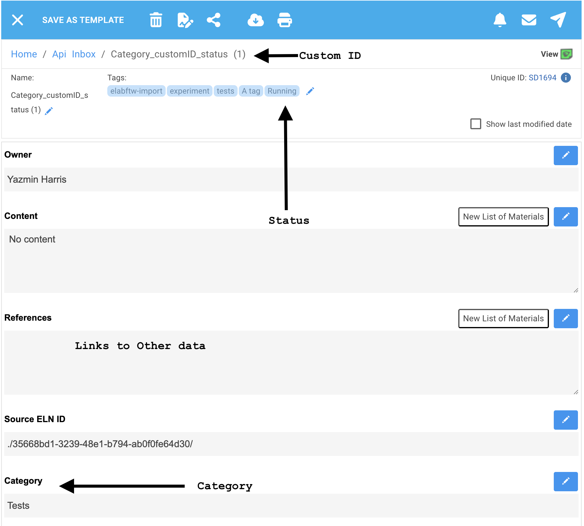Click the Running tag chip
584x526 pixels.
tap(282, 91)
